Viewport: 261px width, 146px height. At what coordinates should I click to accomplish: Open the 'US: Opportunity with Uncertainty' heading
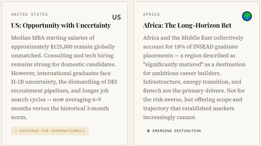[61, 26]
